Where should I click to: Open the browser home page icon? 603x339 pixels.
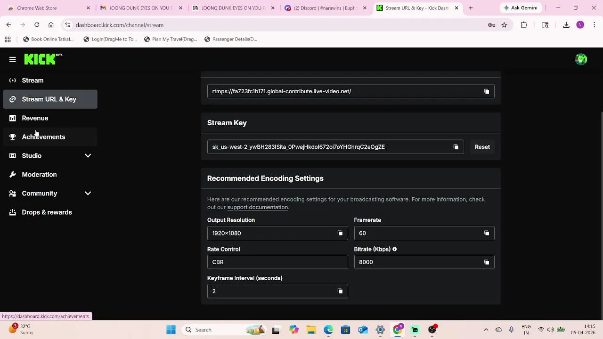coord(51,25)
